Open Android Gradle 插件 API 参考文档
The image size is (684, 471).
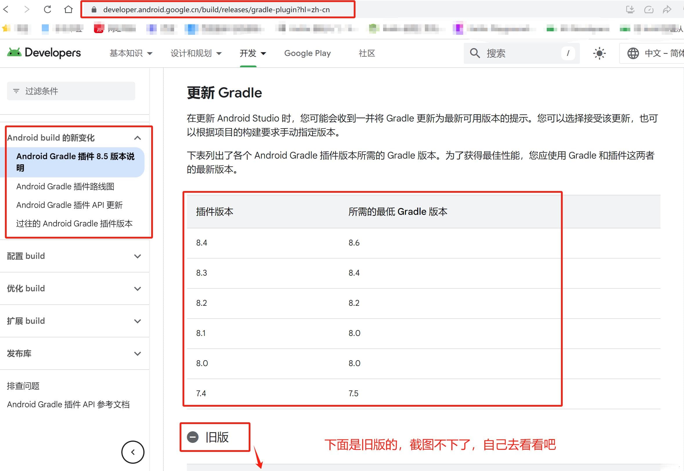[x=68, y=404]
